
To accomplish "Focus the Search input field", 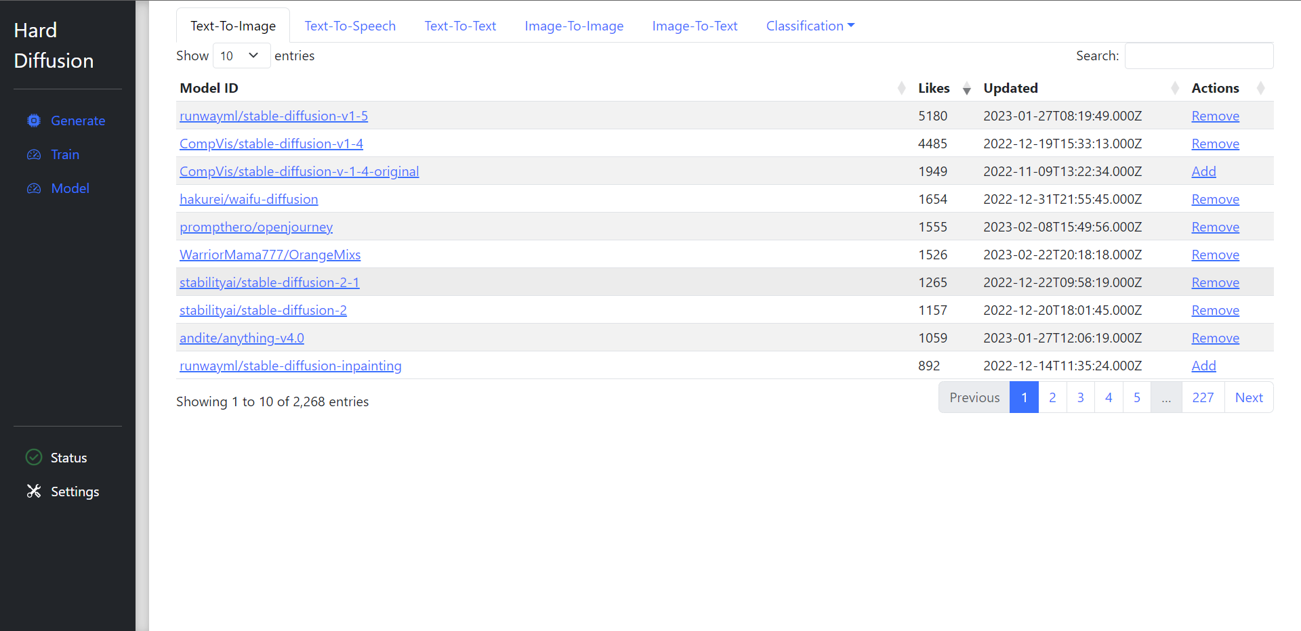I will click(x=1199, y=56).
